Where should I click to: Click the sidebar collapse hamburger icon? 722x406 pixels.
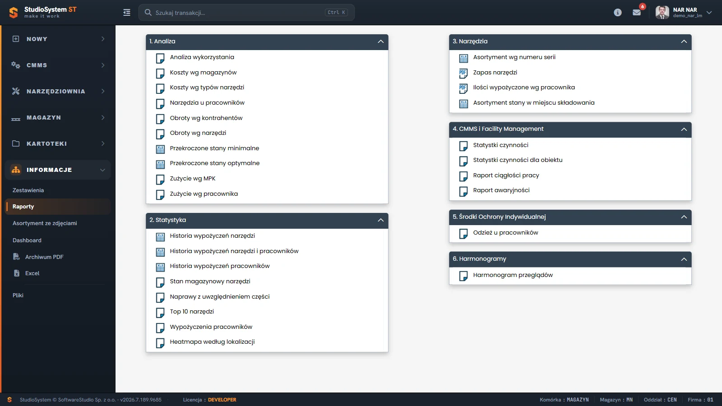click(x=127, y=13)
